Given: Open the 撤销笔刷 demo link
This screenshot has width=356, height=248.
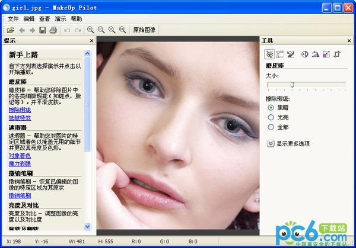Looking at the screenshot, I should [x=20, y=195].
